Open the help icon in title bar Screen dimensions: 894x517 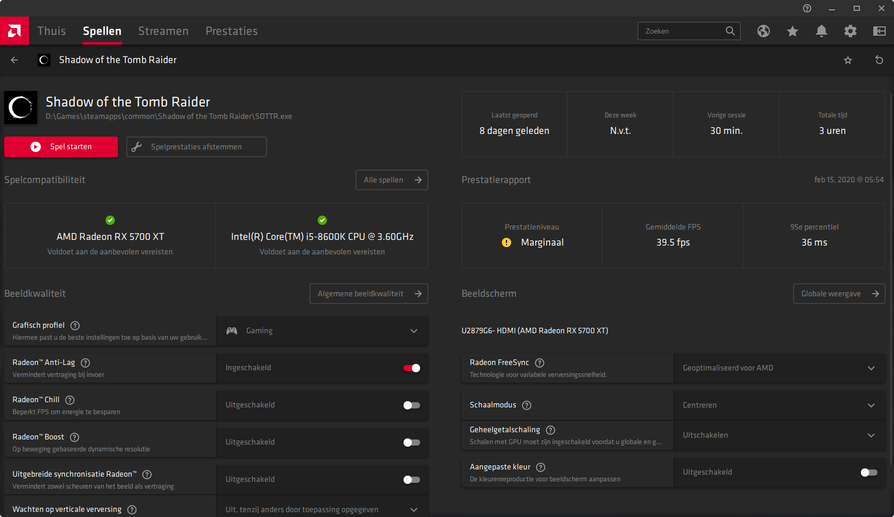[x=807, y=8]
